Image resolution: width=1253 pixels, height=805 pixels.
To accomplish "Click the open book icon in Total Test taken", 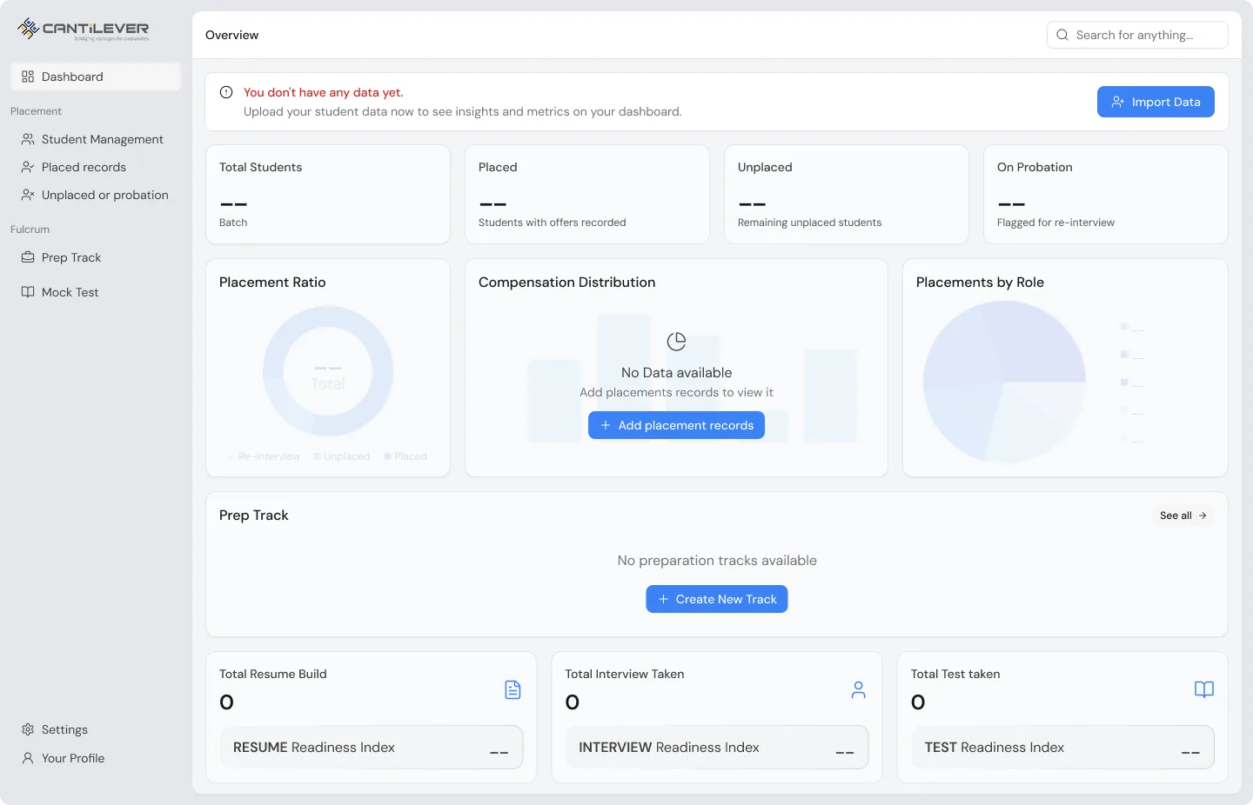I will point(1204,689).
